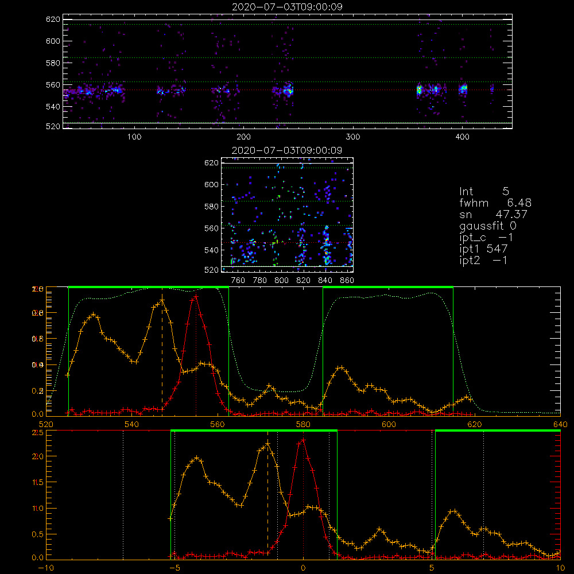The image size is (574, 574).
Task: Click x-axis label -5 on bottom plot
Action: [x=174, y=568]
